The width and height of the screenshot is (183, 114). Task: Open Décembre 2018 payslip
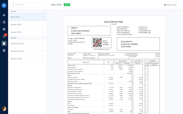click(27, 44)
